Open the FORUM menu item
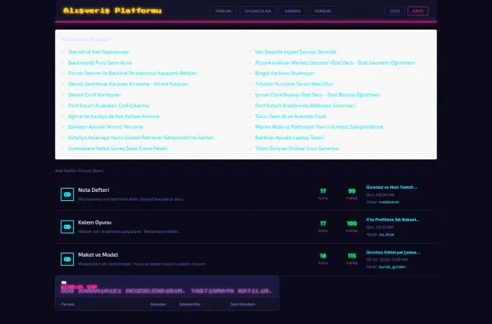 point(223,11)
